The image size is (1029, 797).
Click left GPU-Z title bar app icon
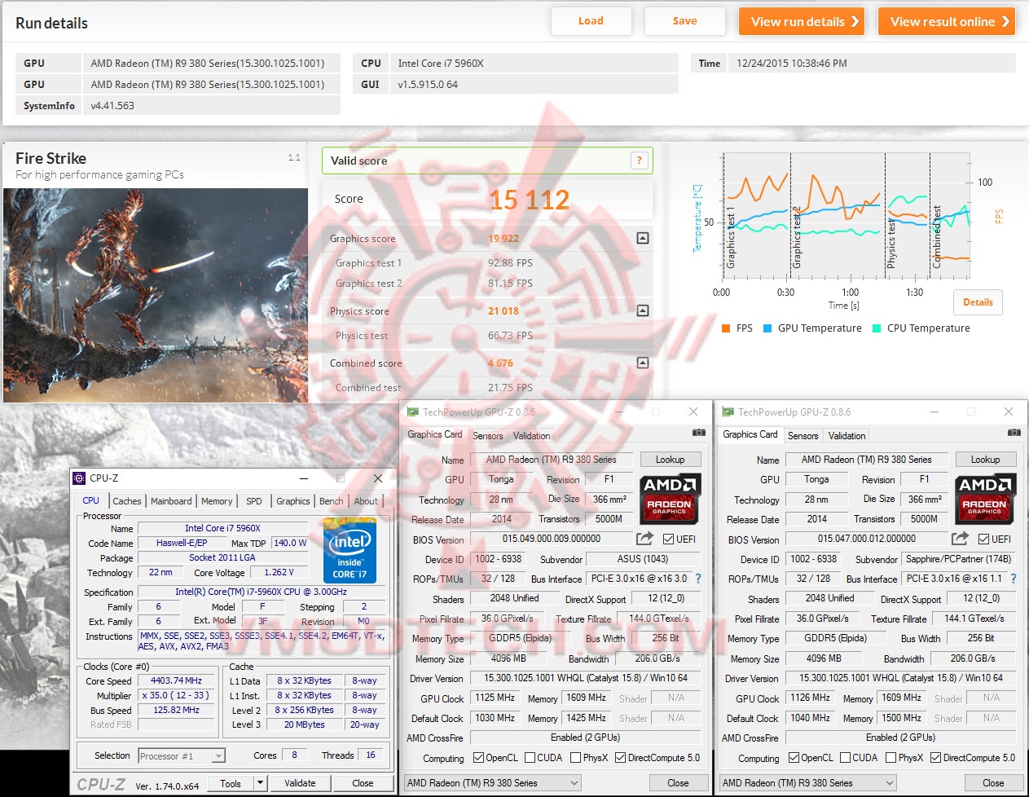[x=413, y=412]
